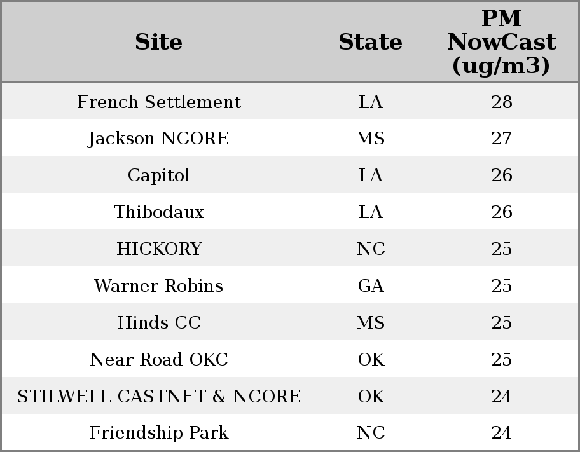Click the Jackson NCORE site name

pos(158,139)
